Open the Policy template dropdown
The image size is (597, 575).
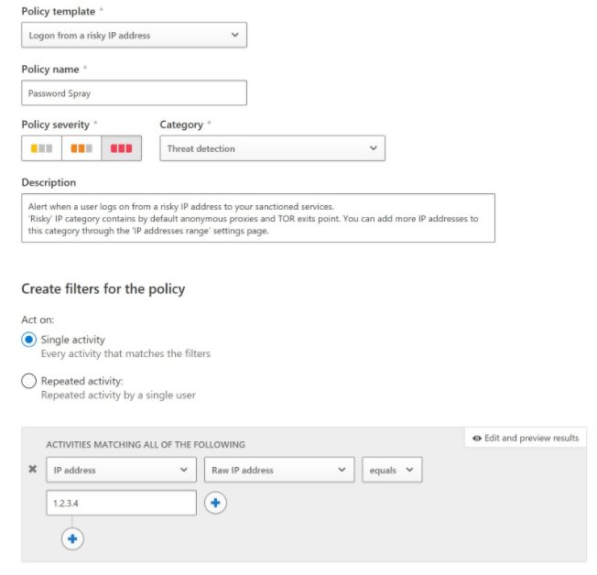point(134,35)
